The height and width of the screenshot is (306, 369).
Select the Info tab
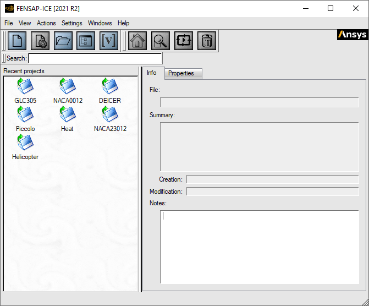tap(151, 73)
